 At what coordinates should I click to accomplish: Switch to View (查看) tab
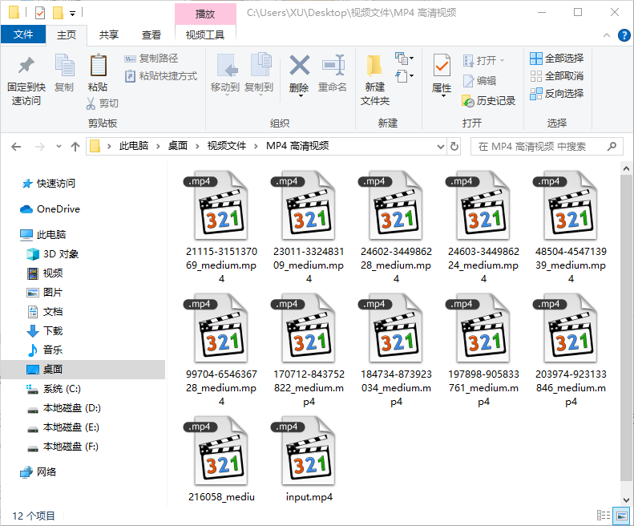(151, 34)
